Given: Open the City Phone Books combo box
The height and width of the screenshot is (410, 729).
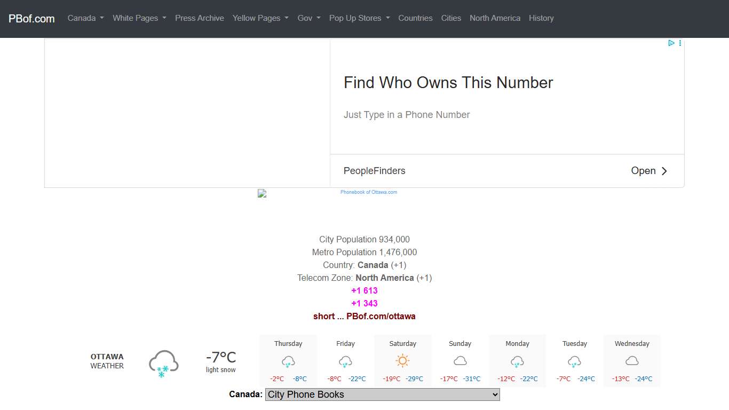Looking at the screenshot, I should (x=382, y=395).
